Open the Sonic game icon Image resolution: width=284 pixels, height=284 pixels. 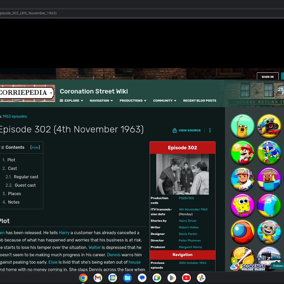(269, 153)
